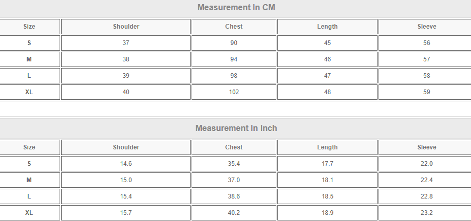Select the Chest header in the Inch table

point(234,147)
